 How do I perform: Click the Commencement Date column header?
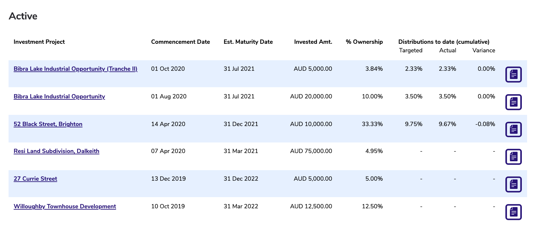[180, 42]
